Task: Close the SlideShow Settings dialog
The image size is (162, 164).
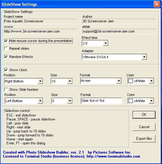Action: (157, 4)
